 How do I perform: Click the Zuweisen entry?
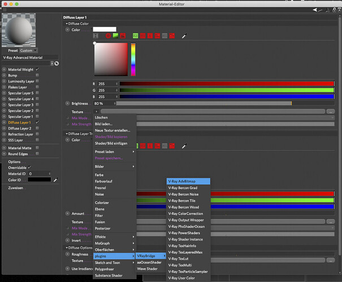15,188
